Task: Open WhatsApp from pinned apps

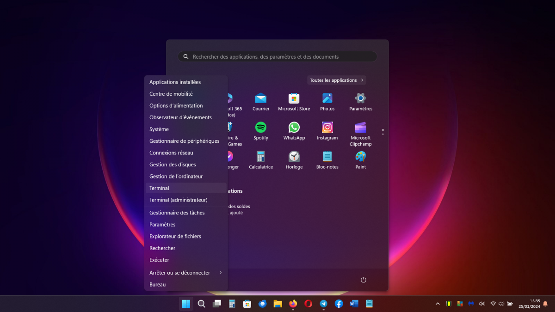Action: [294, 131]
